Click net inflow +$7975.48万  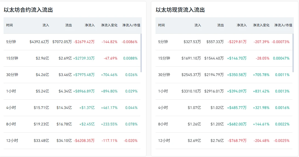[x=84, y=75]
